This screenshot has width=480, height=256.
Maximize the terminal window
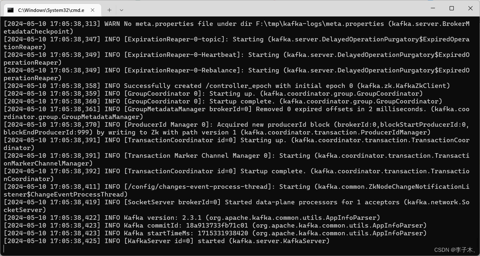tap(452, 8)
